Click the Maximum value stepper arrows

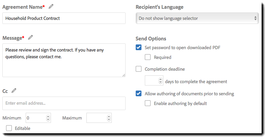(x=109, y=118)
